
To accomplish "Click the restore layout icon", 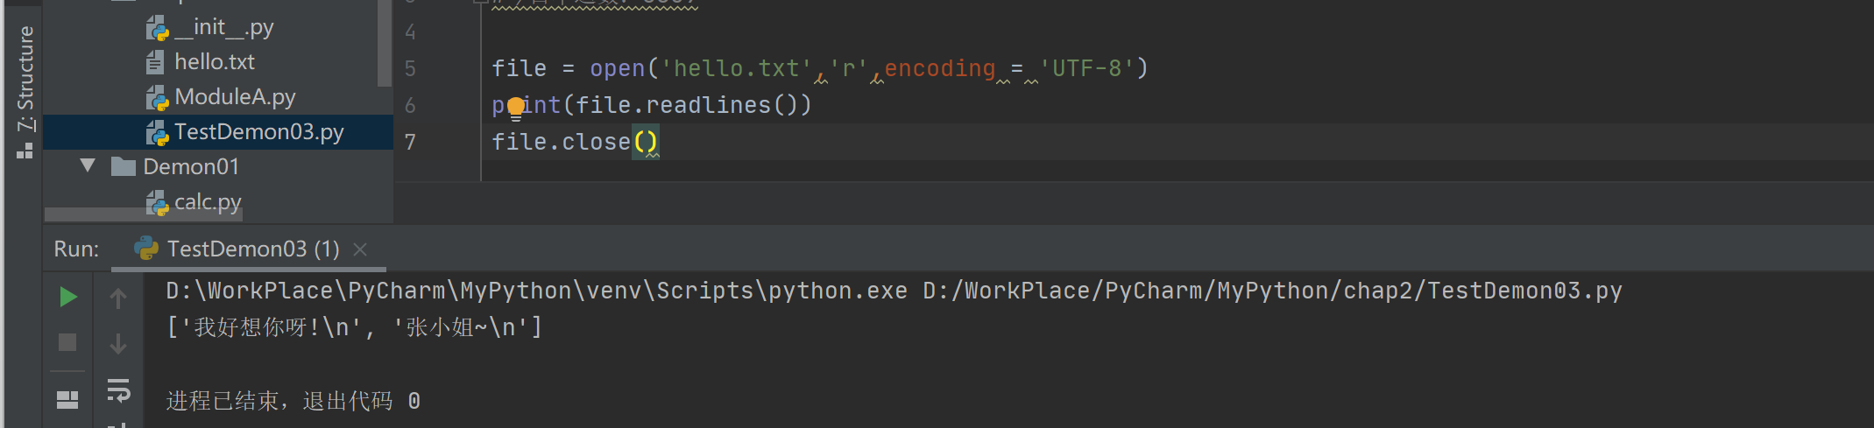I will click(67, 400).
